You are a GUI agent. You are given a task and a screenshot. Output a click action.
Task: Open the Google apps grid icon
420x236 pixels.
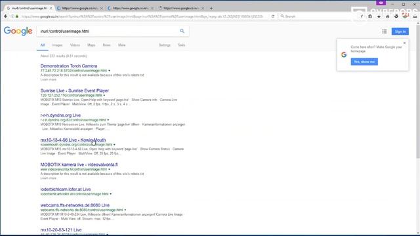pos(385,31)
